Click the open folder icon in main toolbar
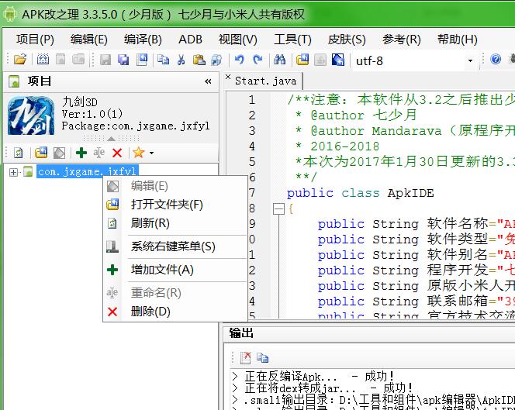Image resolution: width=515 pixels, height=410 pixels. pyautogui.click(x=20, y=60)
